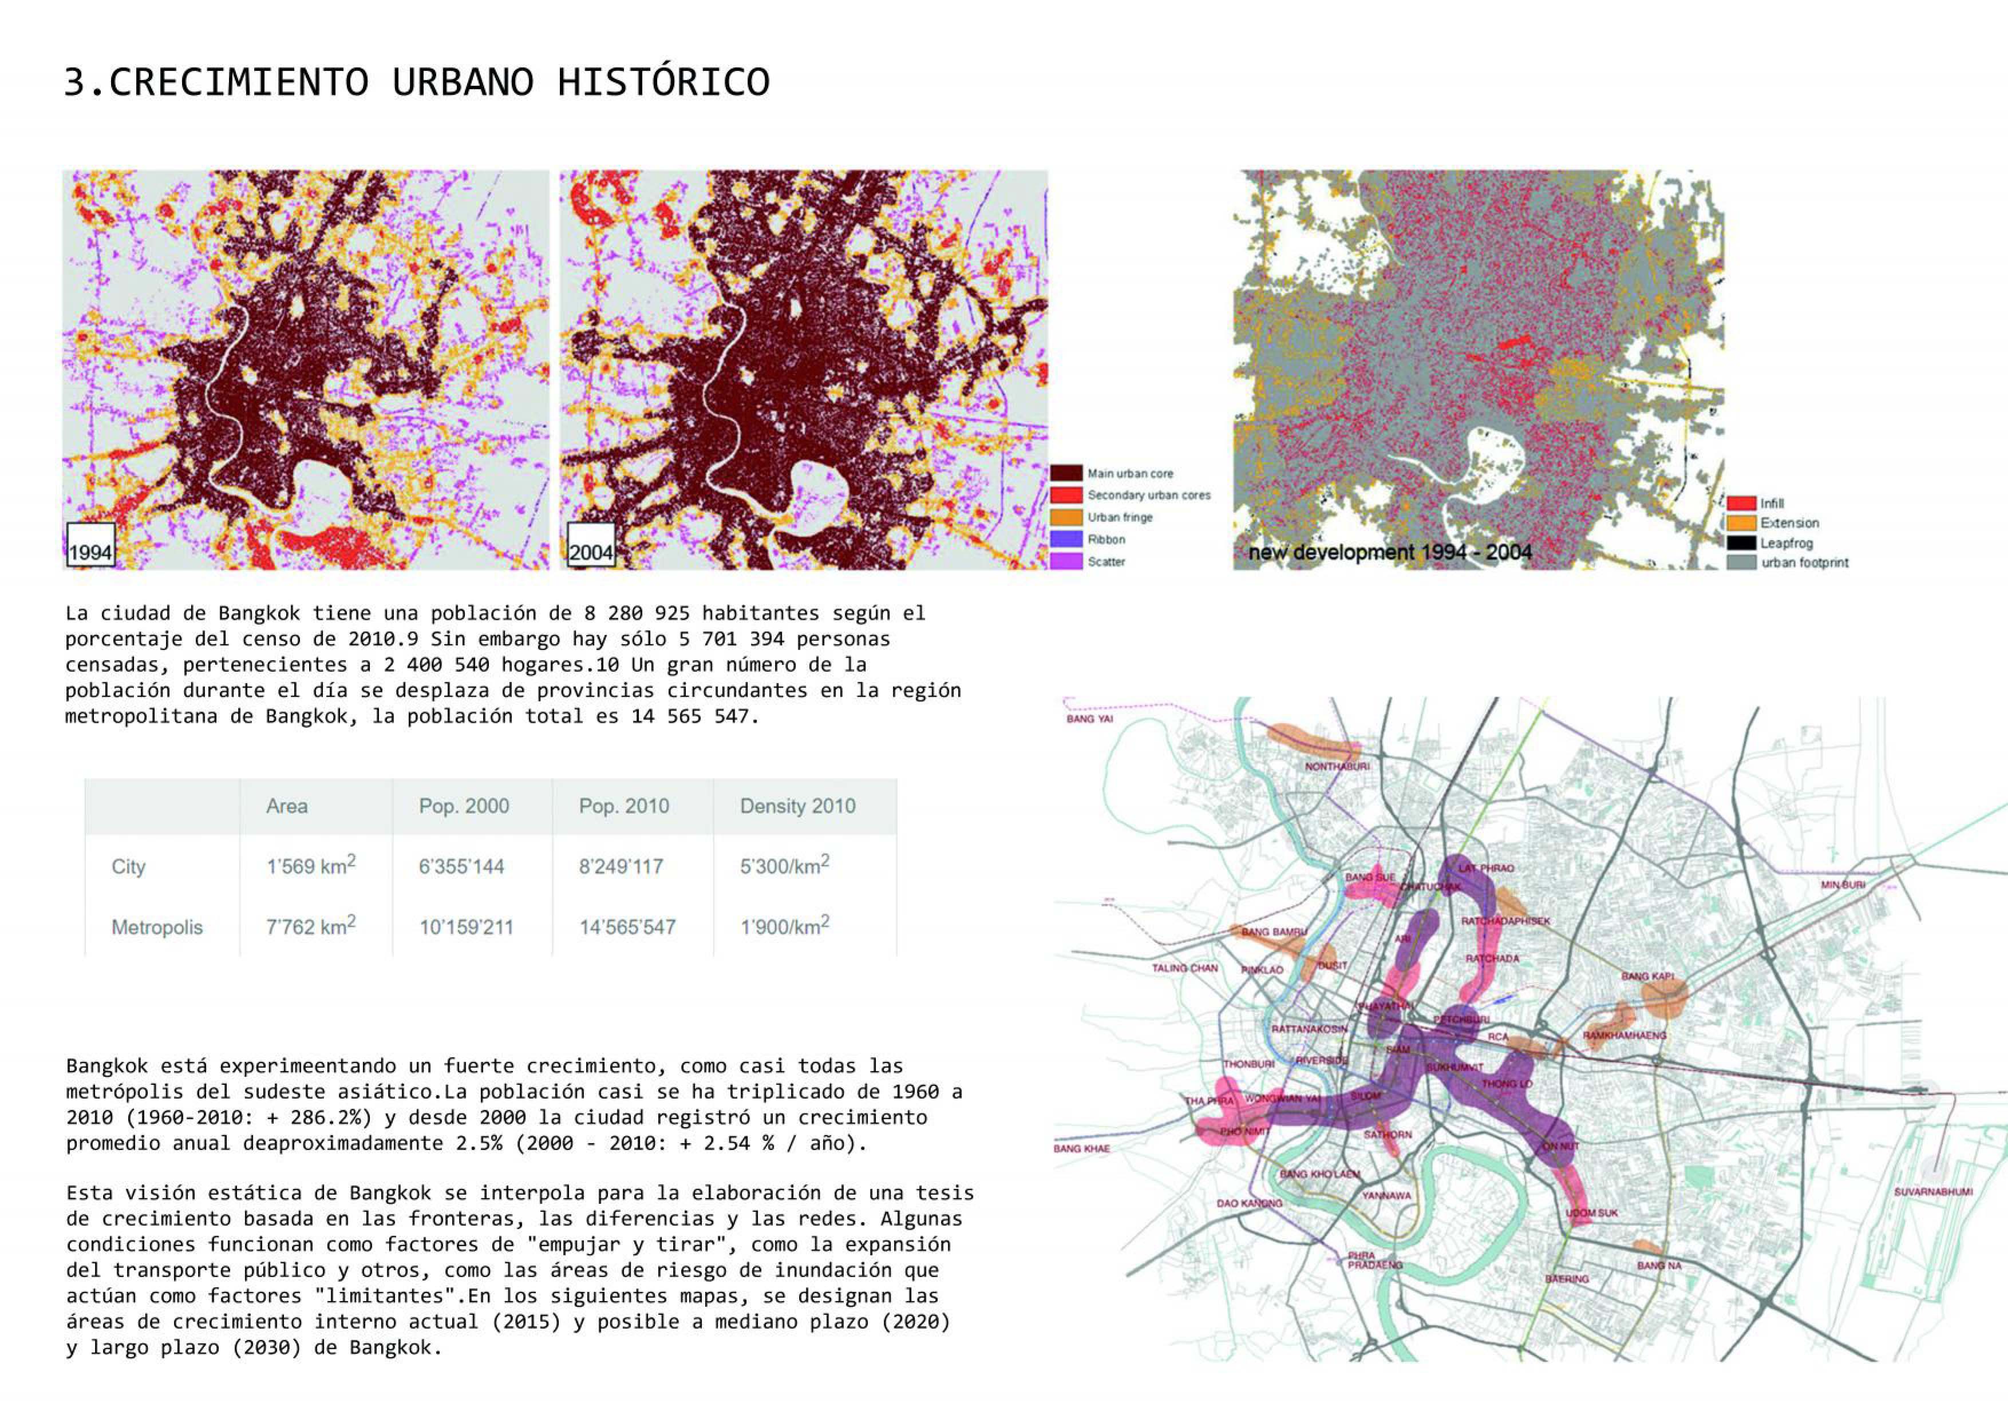Screen dimensions: 2008x1419
Task: Click the DUSIT map label
Action: pos(1333,965)
